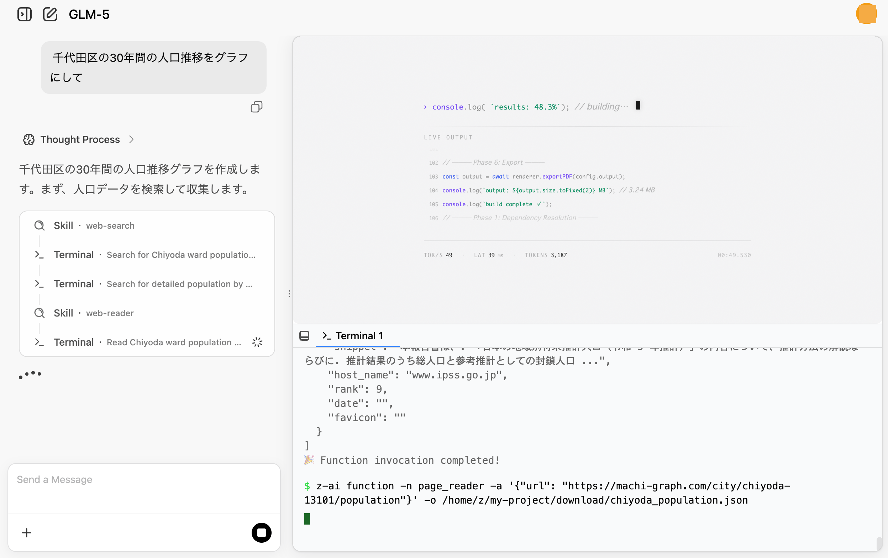Open the Skill web-reader step
The width and height of the screenshot is (888, 558).
pos(147,313)
